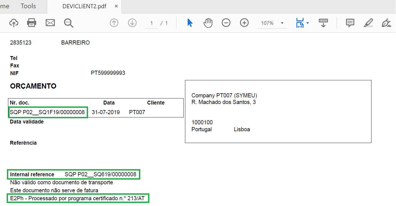Click postal code 1000100
The image size is (396, 206).
(202, 123)
